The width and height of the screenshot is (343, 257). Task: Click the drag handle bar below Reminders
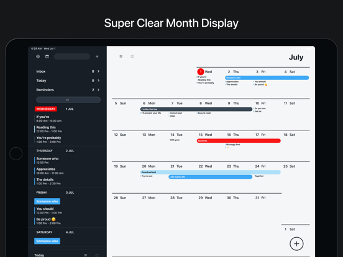point(68,100)
